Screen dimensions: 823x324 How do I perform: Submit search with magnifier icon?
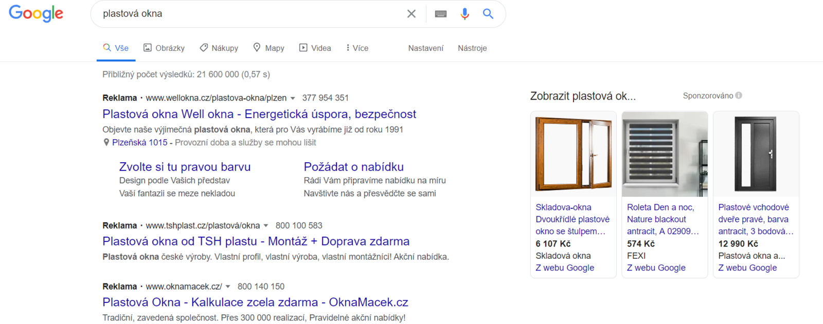pyautogui.click(x=488, y=14)
